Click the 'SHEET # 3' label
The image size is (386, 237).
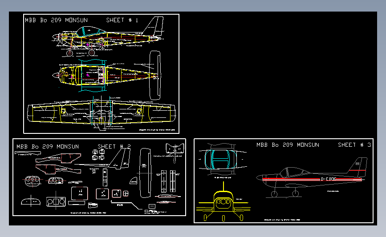point(354,145)
